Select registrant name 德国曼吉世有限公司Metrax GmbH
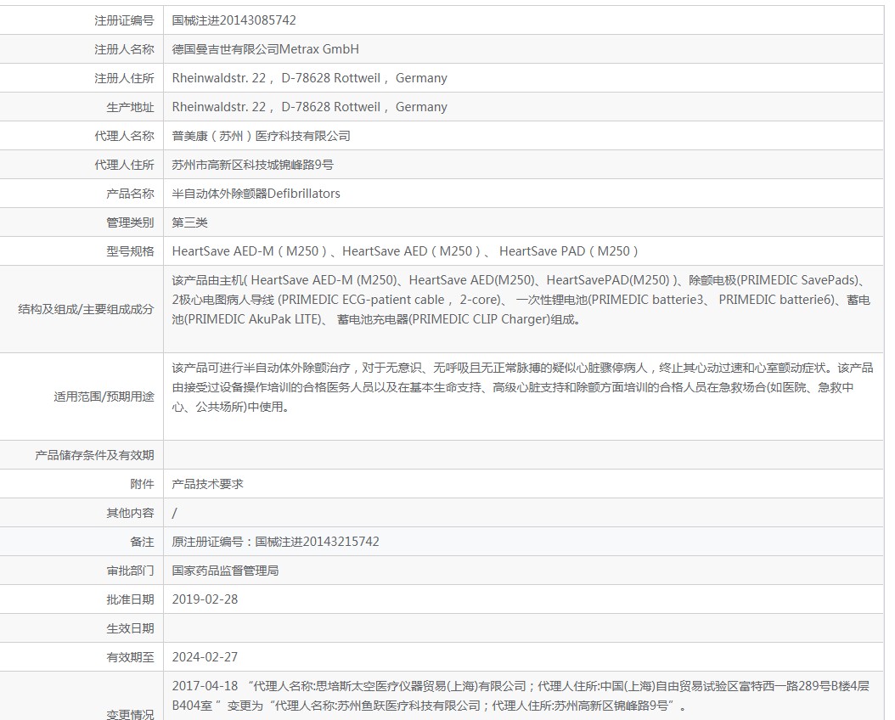895x720 pixels. 266,49
